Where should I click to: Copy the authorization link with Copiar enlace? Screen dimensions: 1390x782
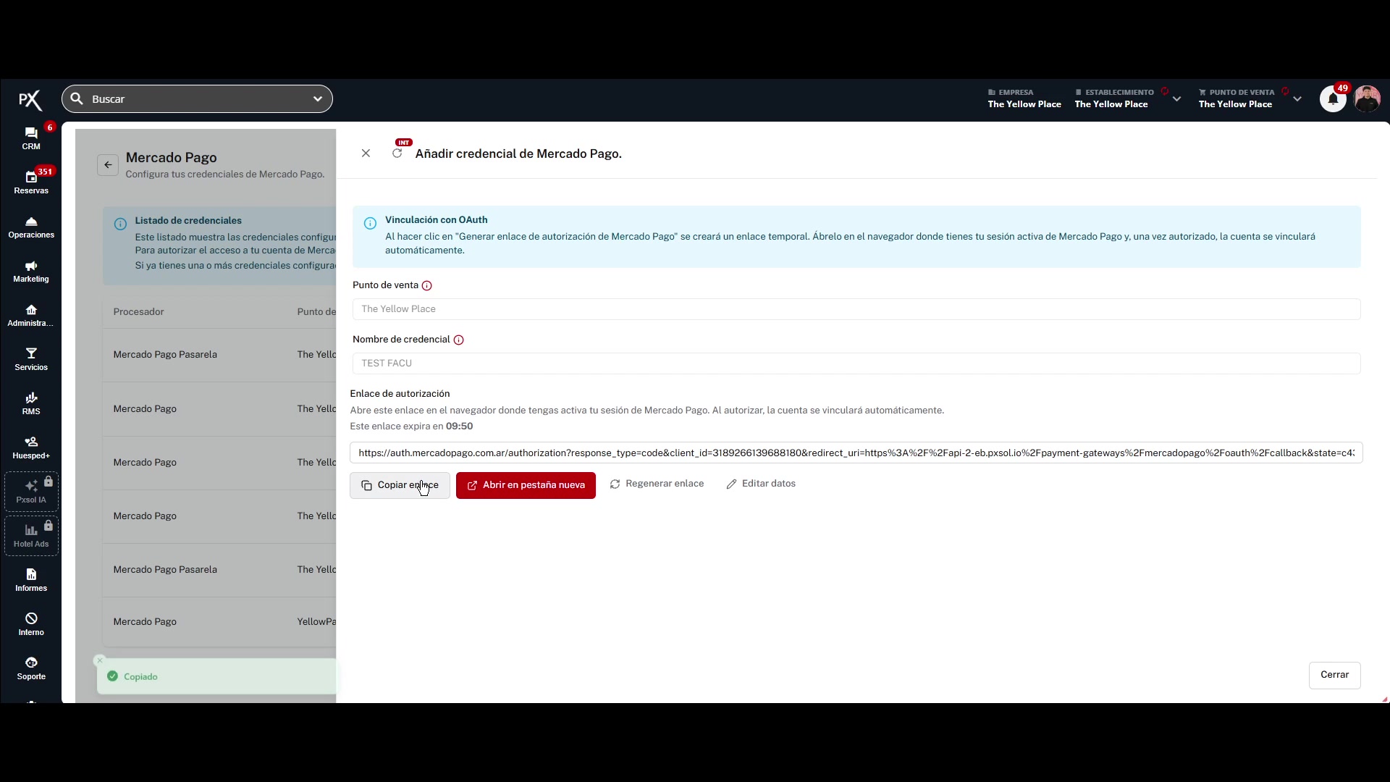click(400, 485)
